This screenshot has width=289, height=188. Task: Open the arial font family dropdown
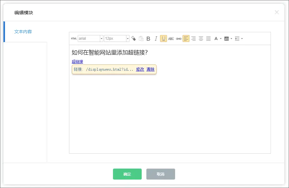click(x=91, y=38)
